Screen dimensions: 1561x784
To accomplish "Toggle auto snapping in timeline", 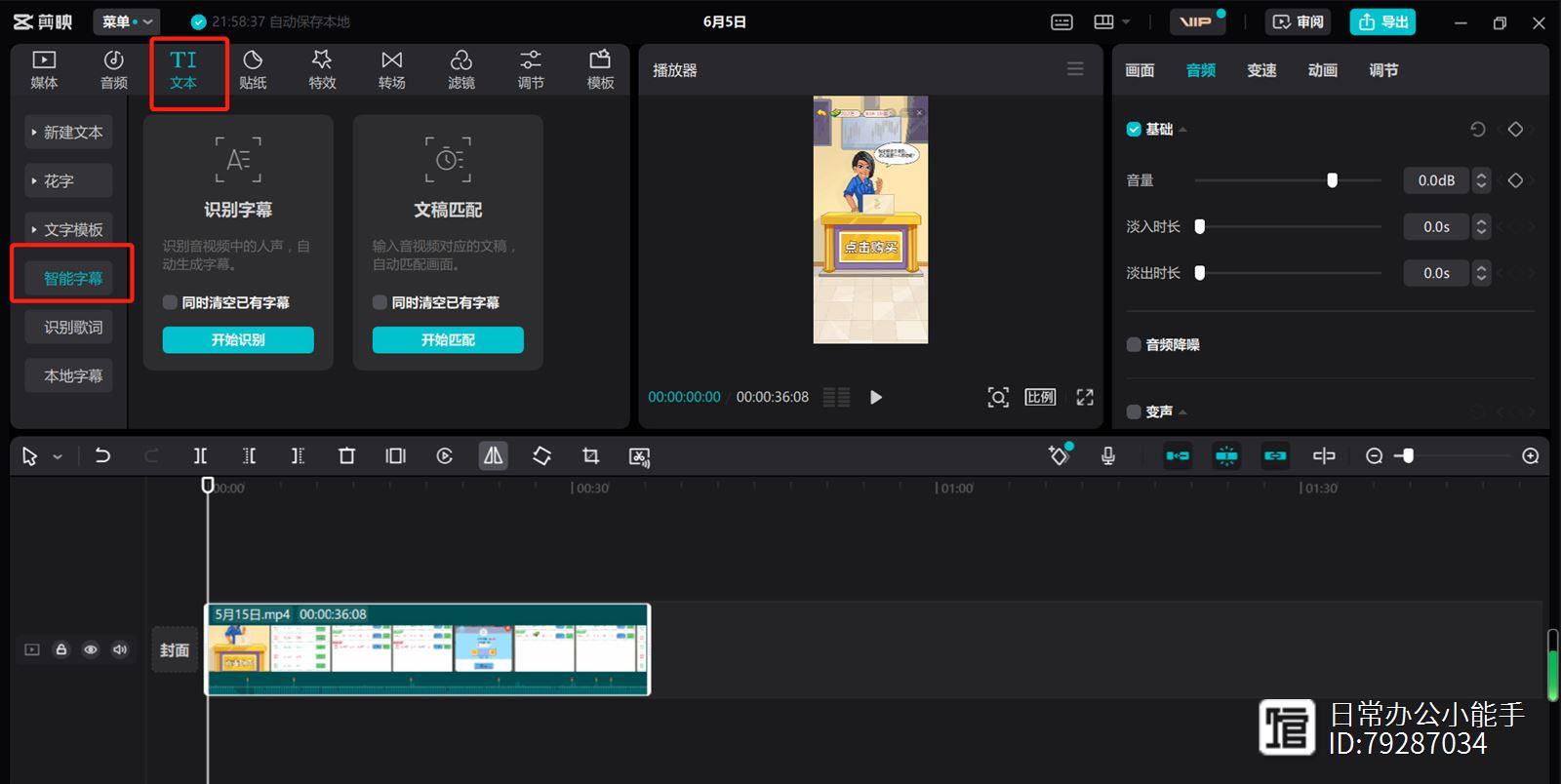I will click(x=1226, y=455).
